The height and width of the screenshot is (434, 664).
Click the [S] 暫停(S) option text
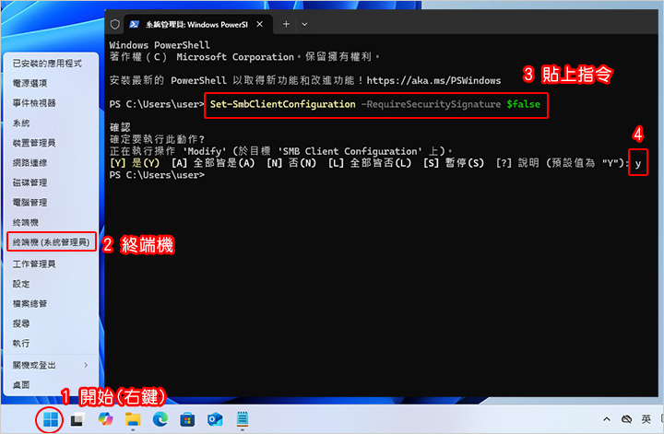click(454, 163)
